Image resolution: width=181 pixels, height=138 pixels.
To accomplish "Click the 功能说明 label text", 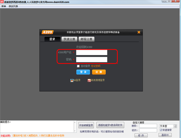I will click(x=6, y=136).
